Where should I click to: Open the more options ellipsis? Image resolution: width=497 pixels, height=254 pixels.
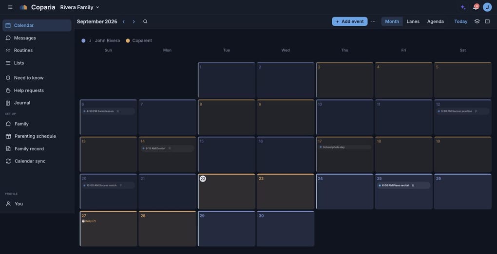click(373, 21)
